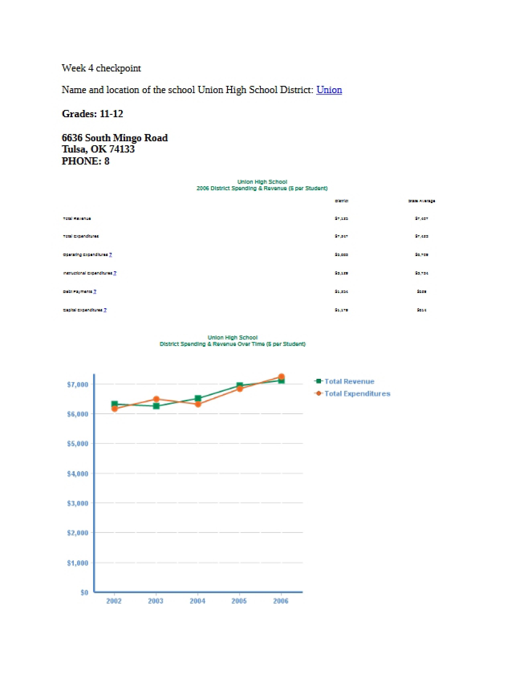
Task: Open the question-mark link after Capital Expenditures
Action: click(105, 310)
